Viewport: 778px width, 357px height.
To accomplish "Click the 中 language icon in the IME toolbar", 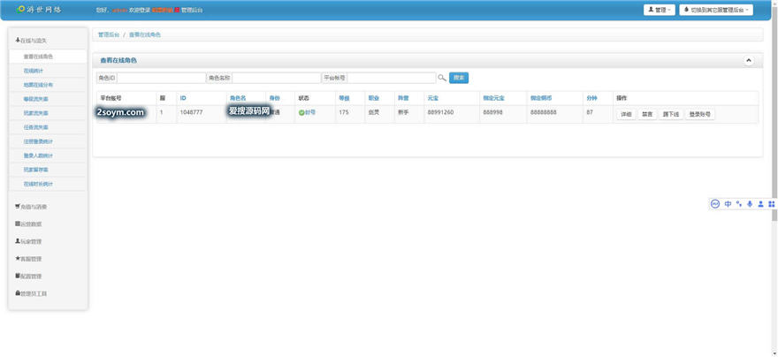I will pyautogui.click(x=728, y=203).
